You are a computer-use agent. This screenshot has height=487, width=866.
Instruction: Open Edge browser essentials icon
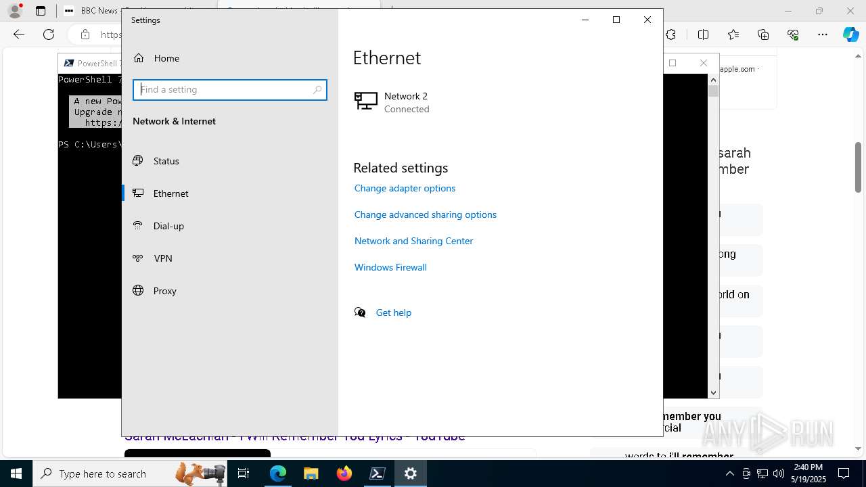[793, 34]
